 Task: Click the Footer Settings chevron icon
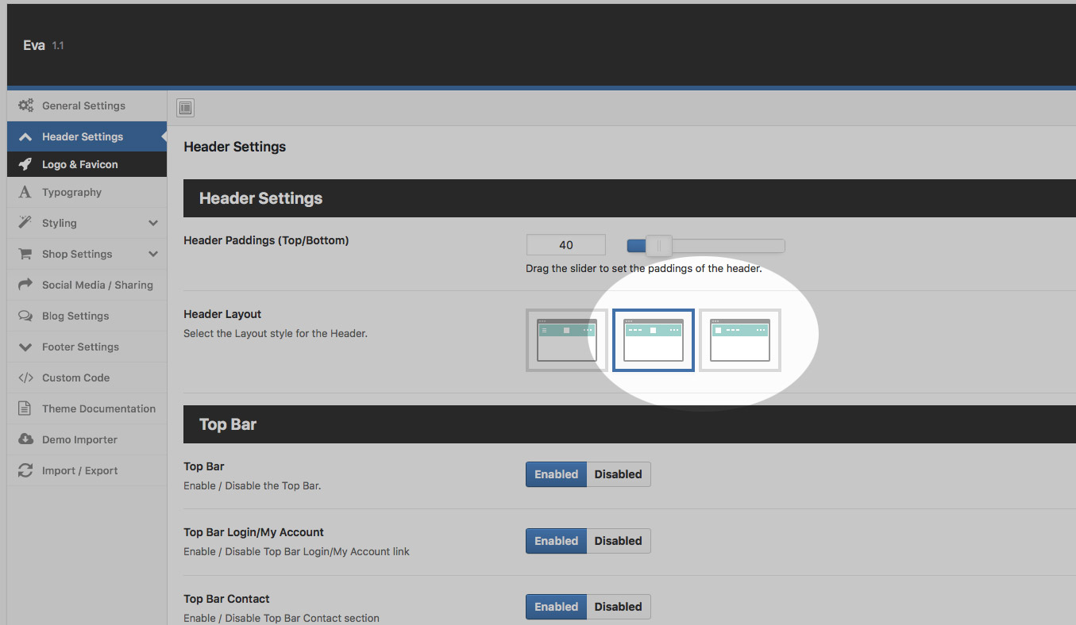pyautogui.click(x=25, y=347)
